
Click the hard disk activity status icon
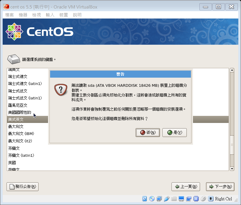[x=144, y=199]
